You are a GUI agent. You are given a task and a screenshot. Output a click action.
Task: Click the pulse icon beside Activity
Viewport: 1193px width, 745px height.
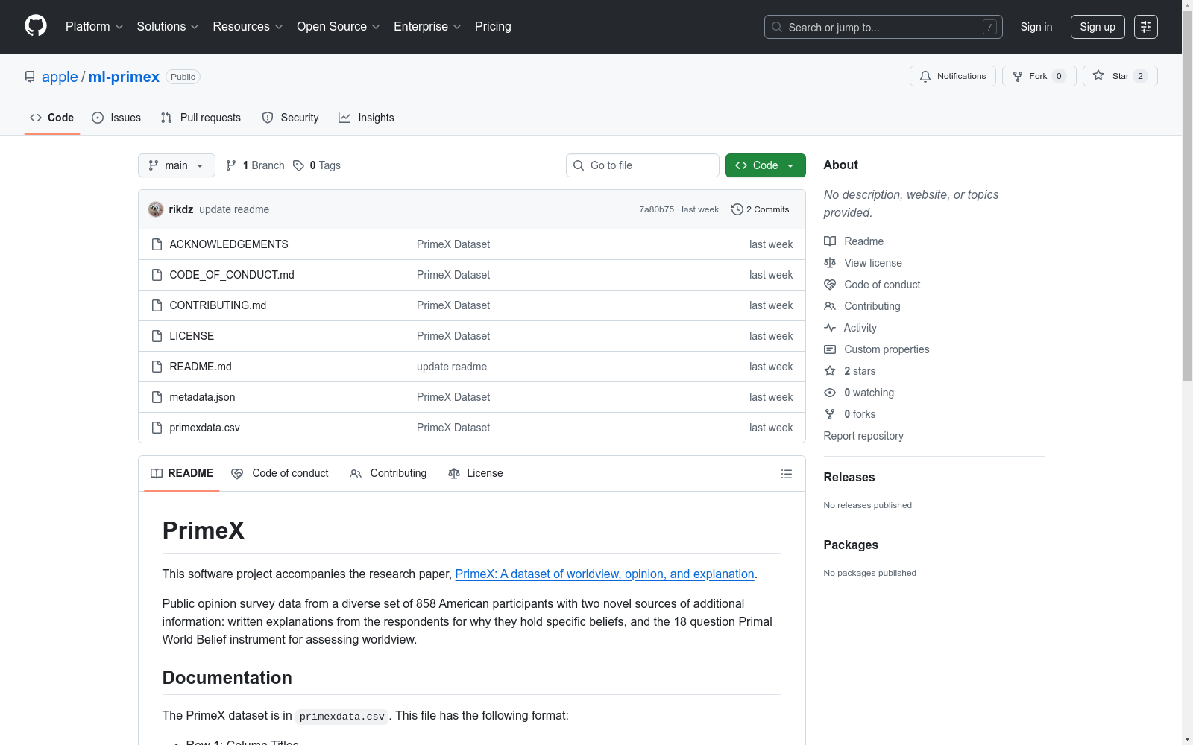(830, 328)
